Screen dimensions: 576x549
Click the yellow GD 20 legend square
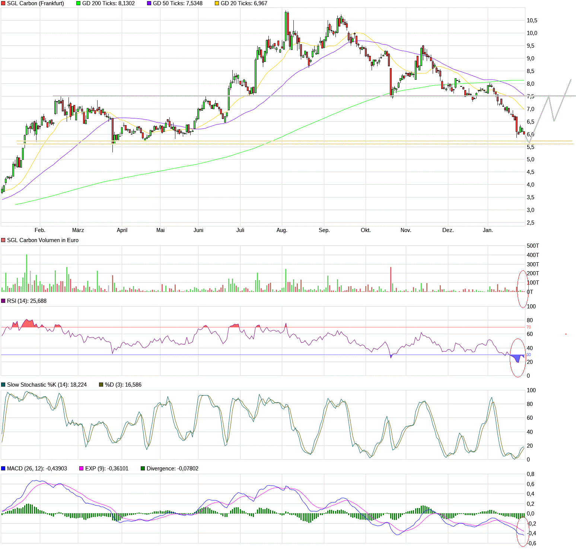pos(217,3)
